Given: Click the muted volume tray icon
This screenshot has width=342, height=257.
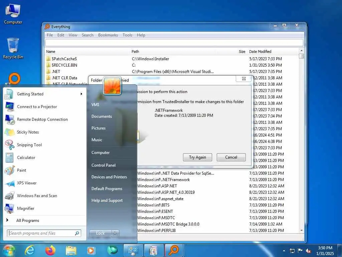Looking at the screenshot, I should pyautogui.click(x=308, y=251).
